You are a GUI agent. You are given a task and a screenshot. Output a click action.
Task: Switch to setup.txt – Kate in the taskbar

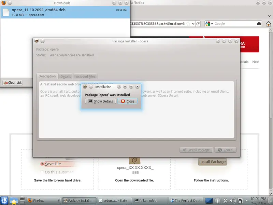(115, 201)
